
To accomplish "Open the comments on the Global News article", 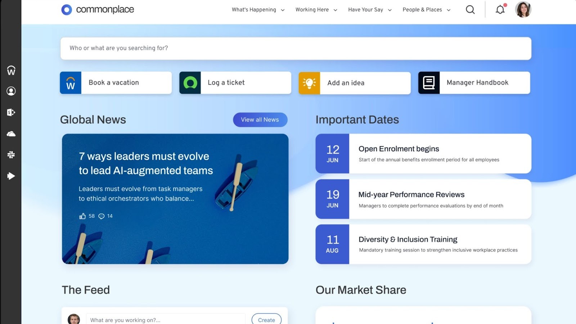I will (102, 216).
